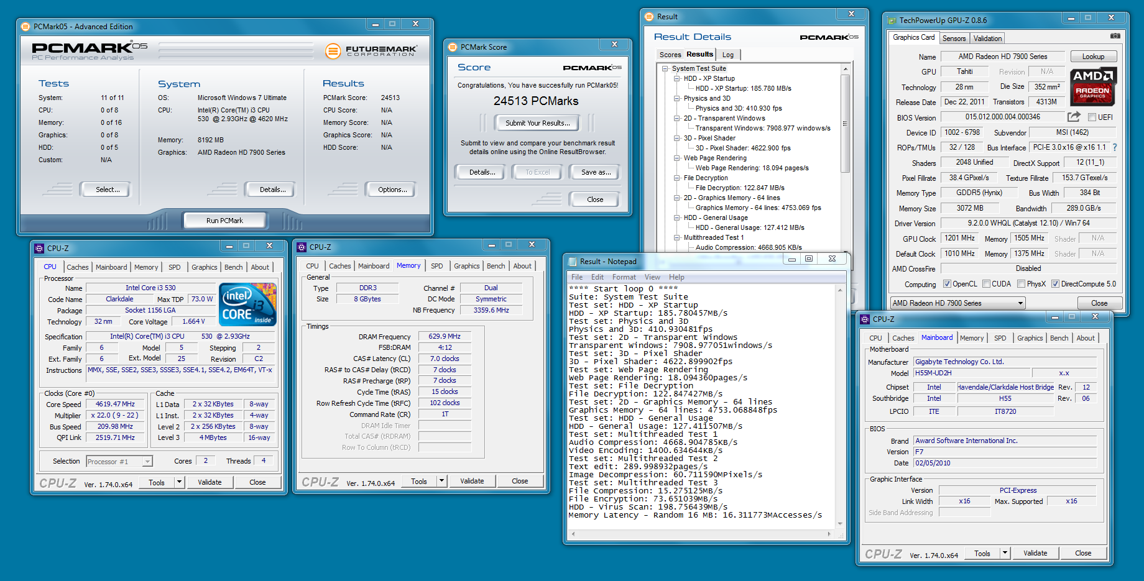Toggle the DirectCompute 5.0 checkbox
Viewport: 1144px width, 581px height.
[x=1055, y=284]
